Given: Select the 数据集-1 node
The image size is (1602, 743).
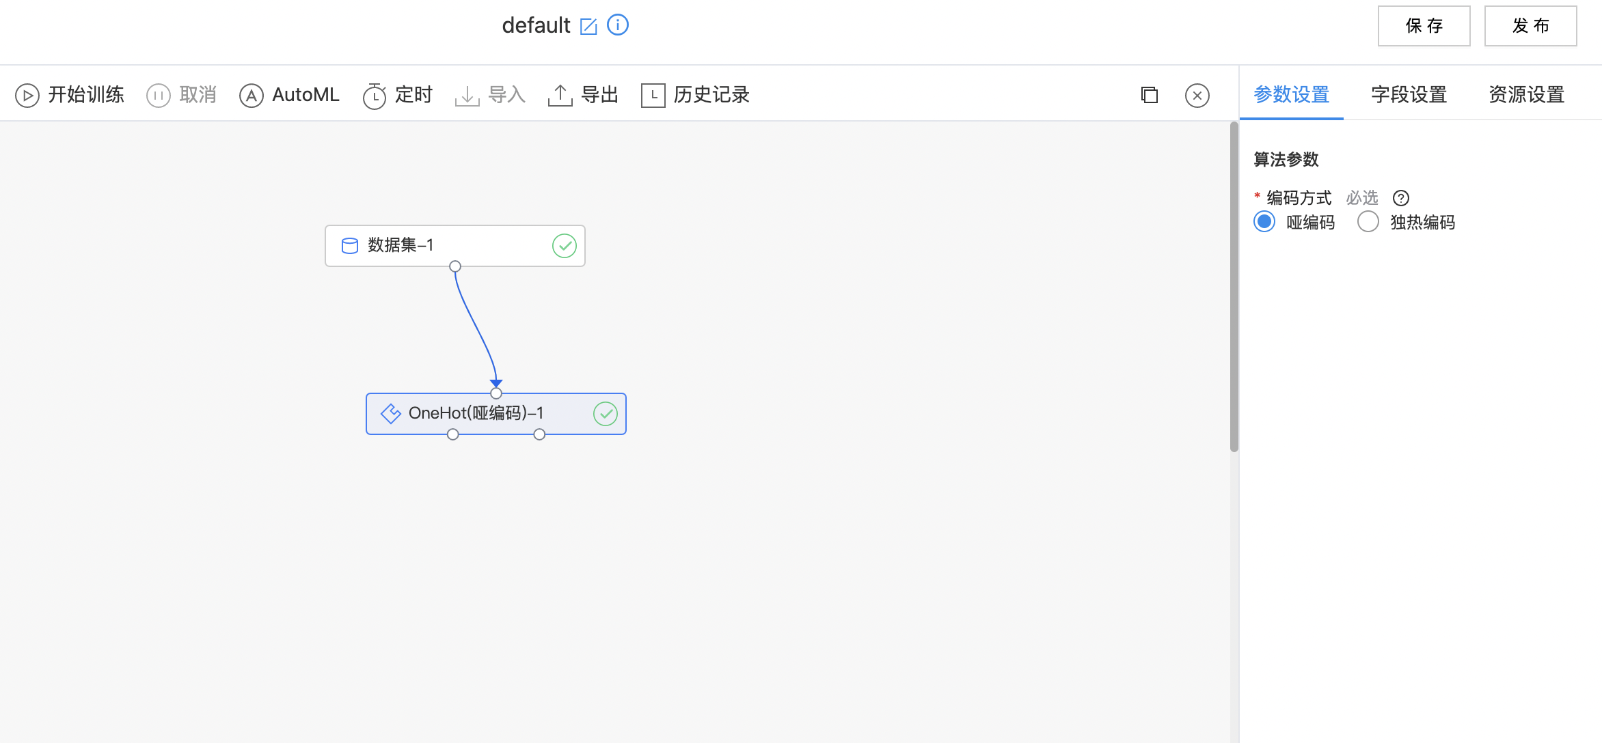Looking at the screenshot, I should pyautogui.click(x=455, y=246).
